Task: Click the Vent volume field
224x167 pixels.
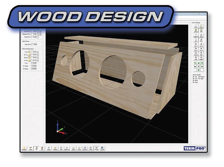Action: (x=34, y=31)
